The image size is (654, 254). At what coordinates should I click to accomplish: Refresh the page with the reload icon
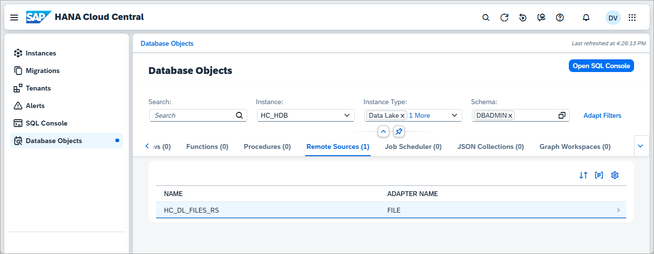tap(504, 18)
